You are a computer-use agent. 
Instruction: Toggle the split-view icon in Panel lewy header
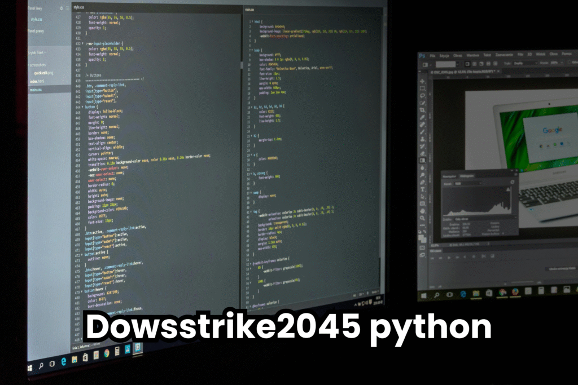coord(67,8)
